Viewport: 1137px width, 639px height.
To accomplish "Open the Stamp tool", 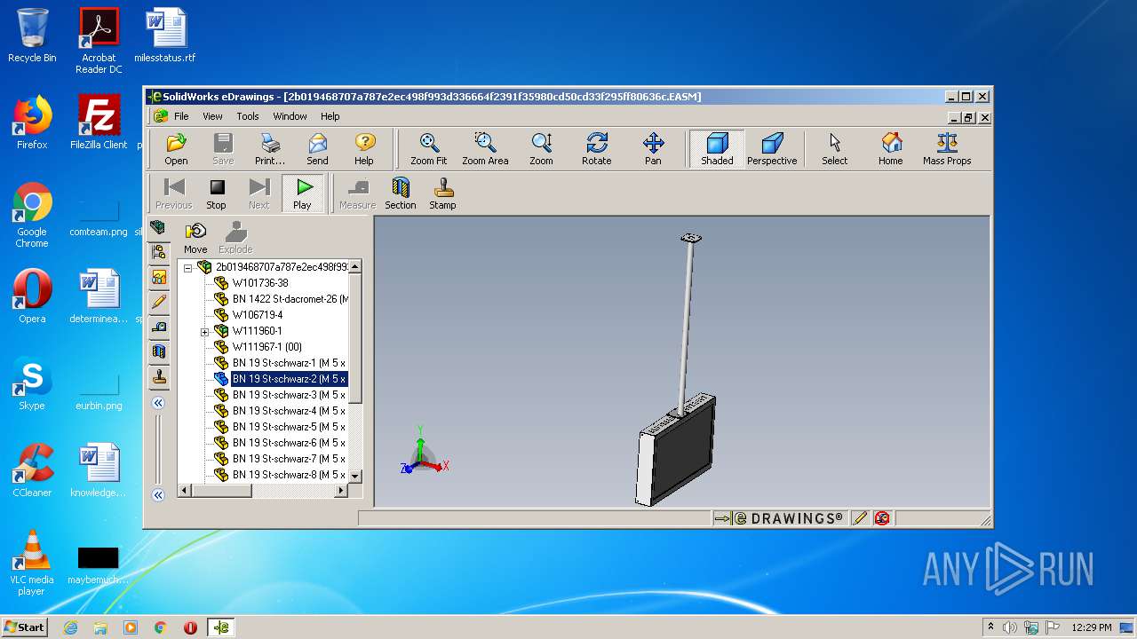I will tap(442, 193).
